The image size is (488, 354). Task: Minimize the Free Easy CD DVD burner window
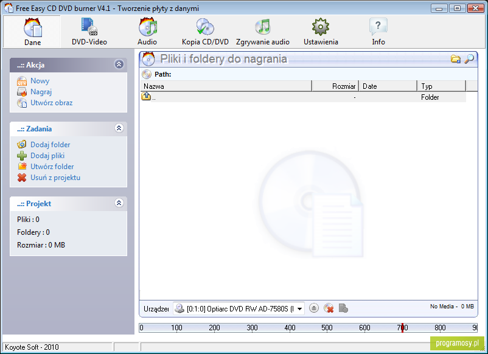439,9
